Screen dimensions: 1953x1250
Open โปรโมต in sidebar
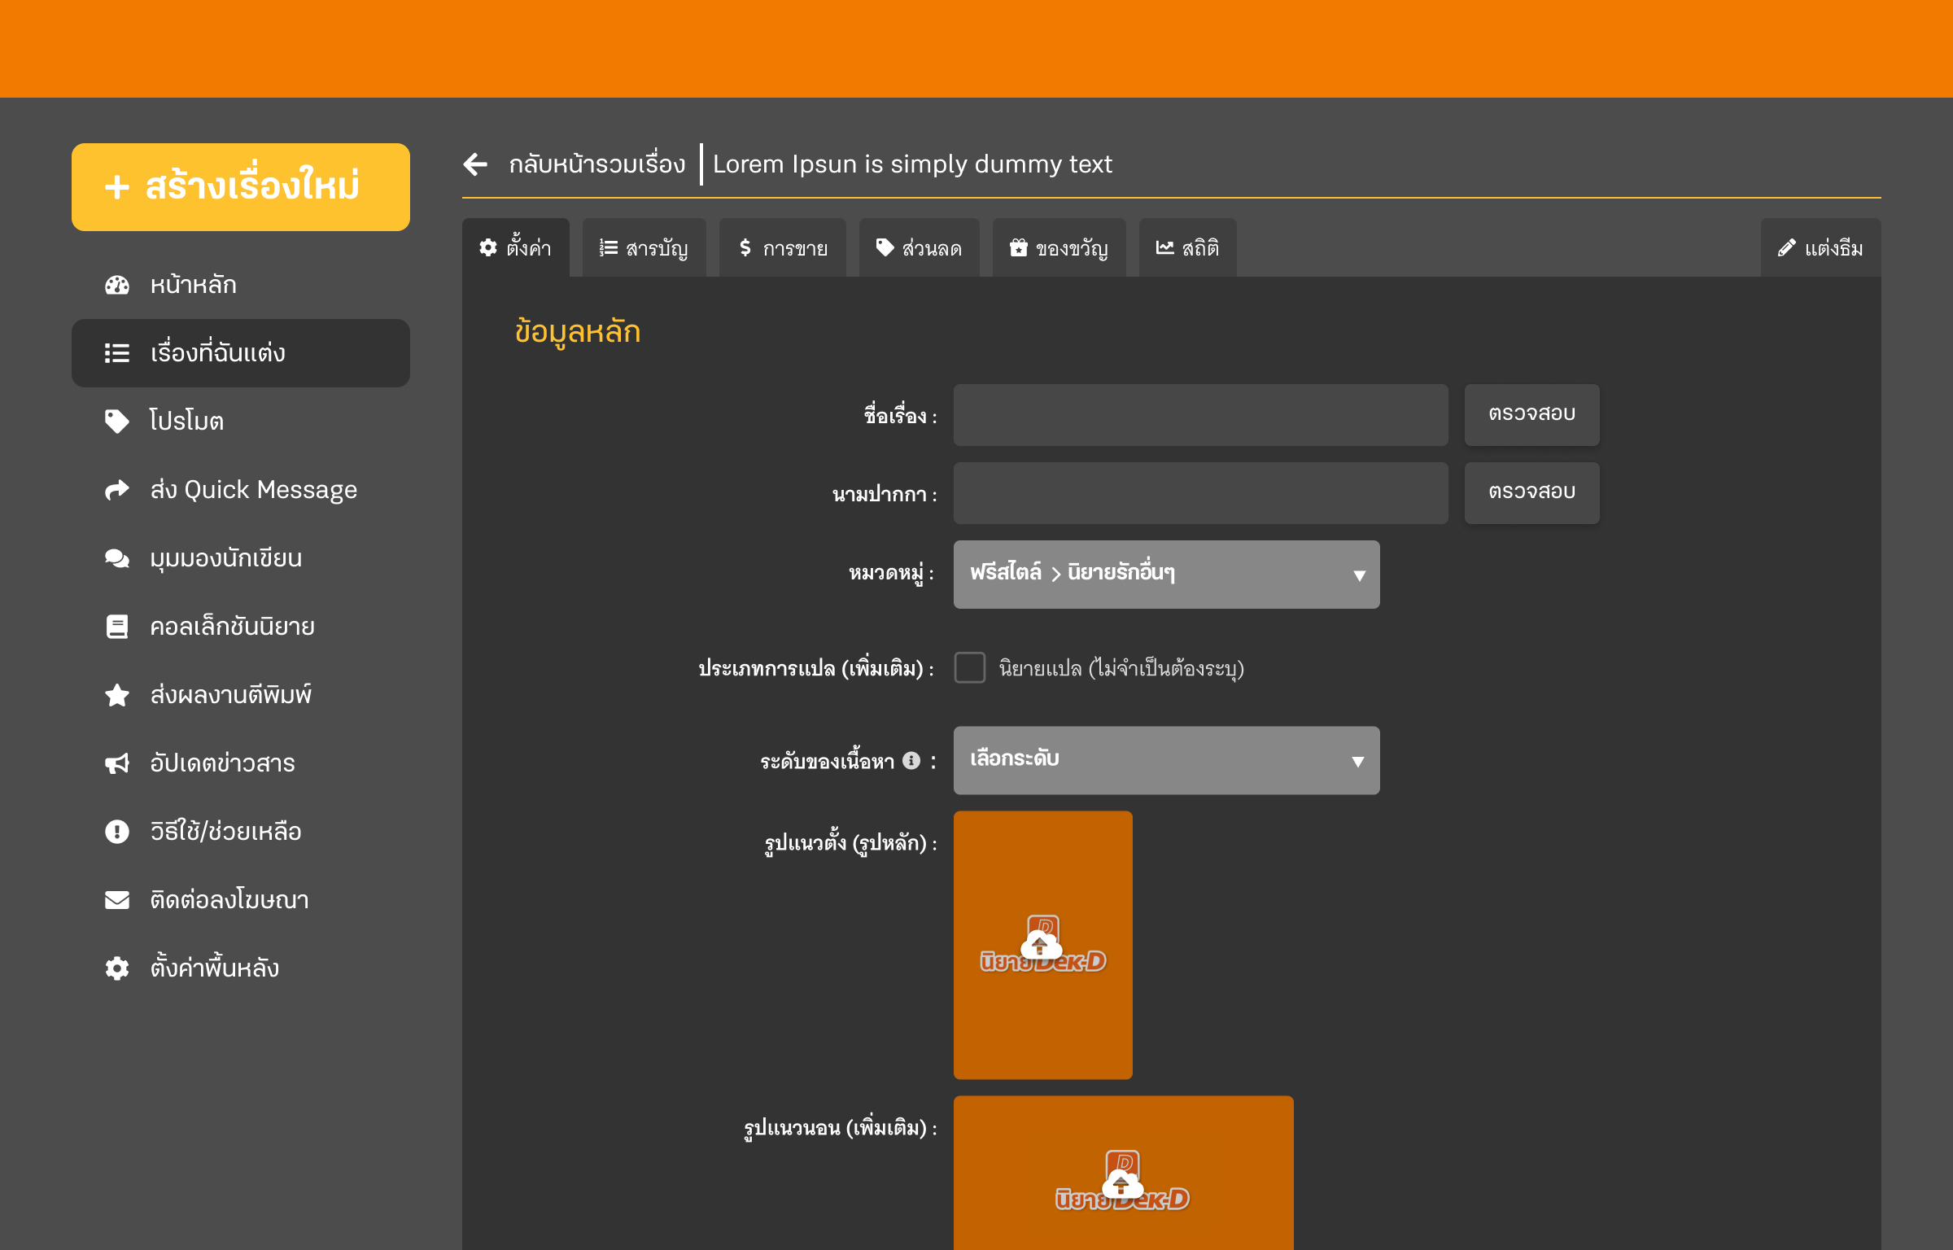241,422
